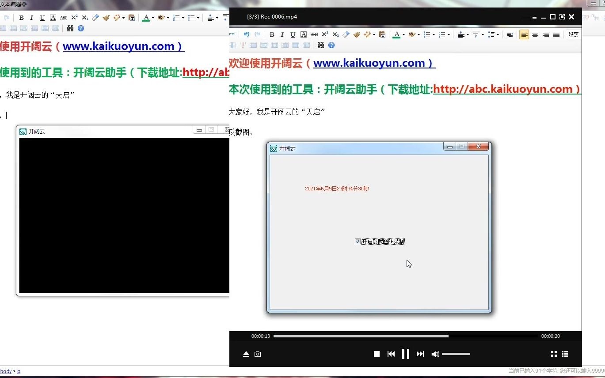Open www.kaikuoyun.com link in the left editor

point(124,46)
